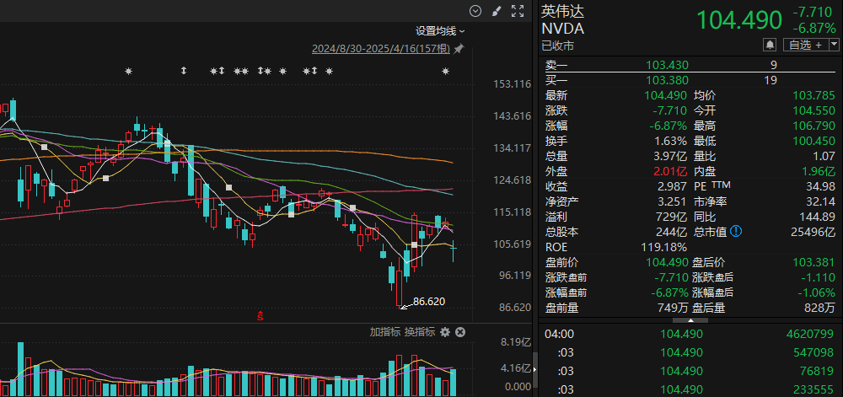Click the last star event marker on chart

point(446,72)
